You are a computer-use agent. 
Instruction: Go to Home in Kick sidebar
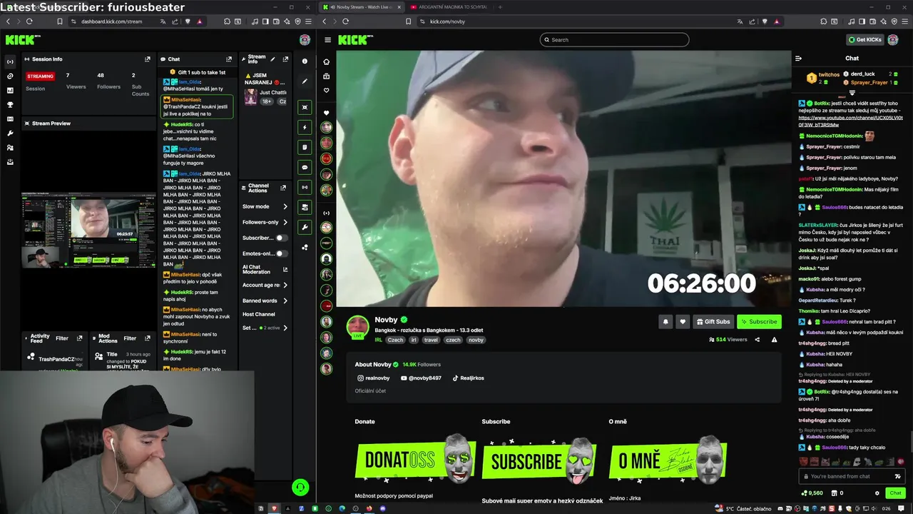coord(326,61)
